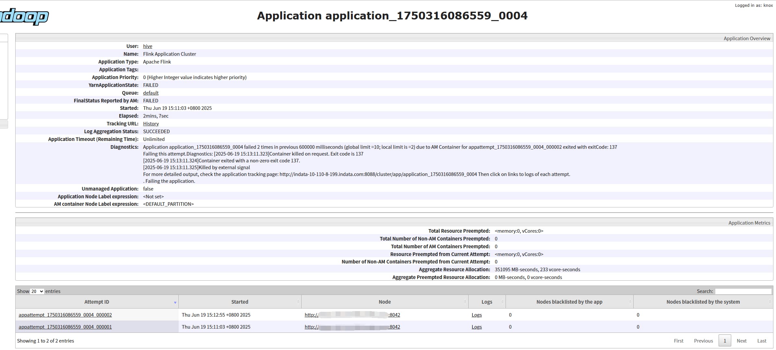Sort by Nodes blacklisted by the system
This screenshot has width=776, height=350.
tap(703, 302)
